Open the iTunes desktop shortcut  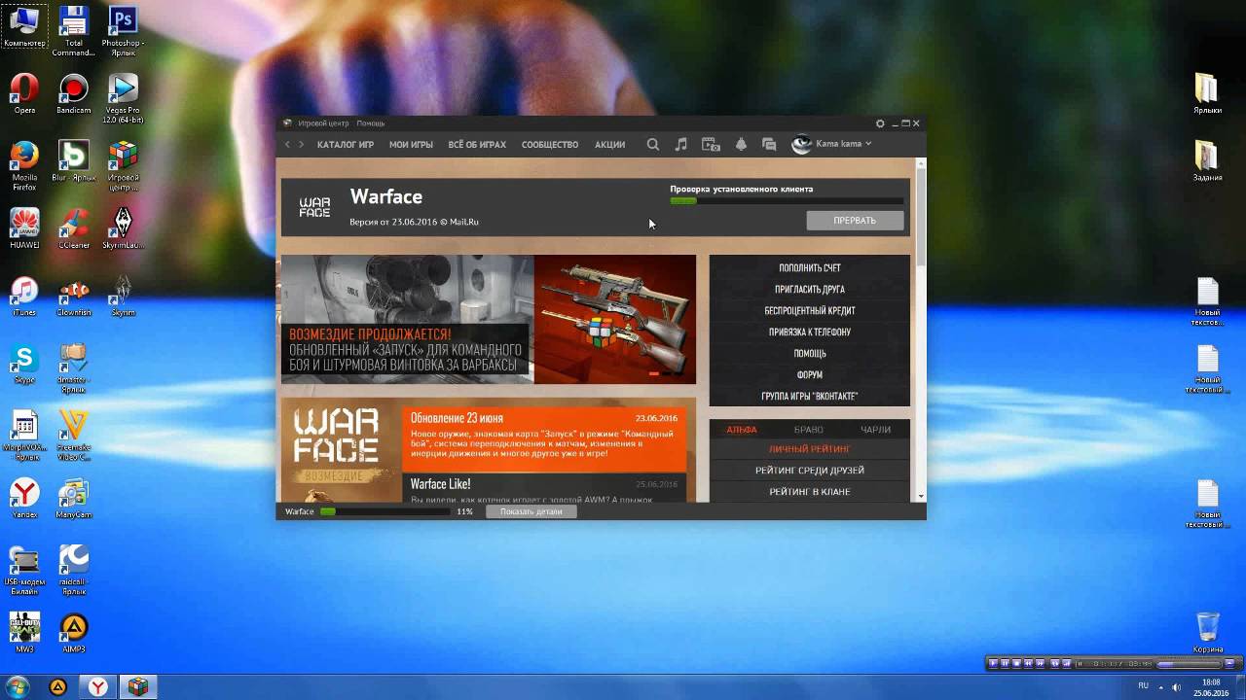(x=24, y=297)
